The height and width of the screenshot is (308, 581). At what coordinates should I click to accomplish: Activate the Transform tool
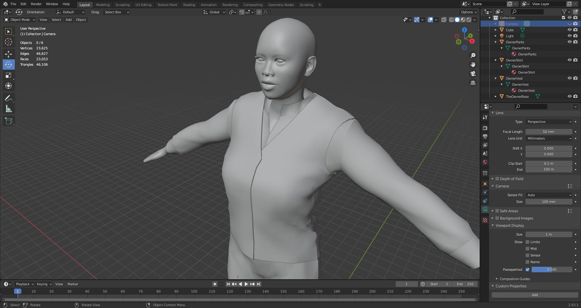click(9, 86)
